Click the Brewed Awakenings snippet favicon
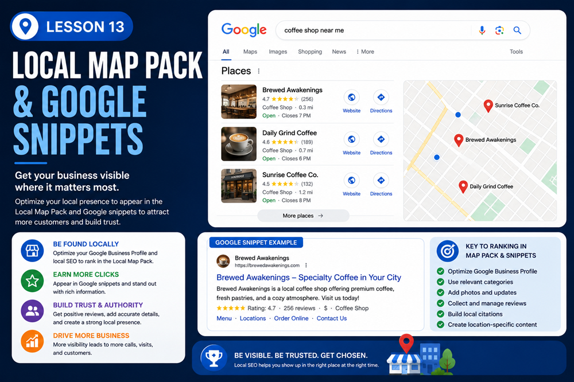The image size is (574, 382). (x=223, y=261)
